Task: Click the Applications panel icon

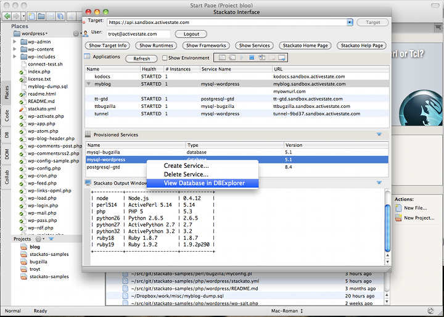Action: (x=87, y=56)
